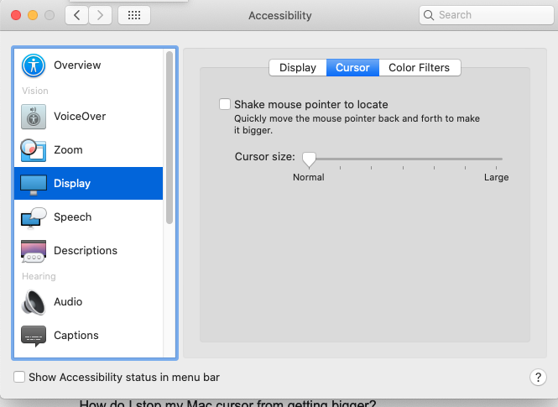The image size is (558, 407).
Task: Open the Zoom magnifier icon
Action: [x=34, y=150]
